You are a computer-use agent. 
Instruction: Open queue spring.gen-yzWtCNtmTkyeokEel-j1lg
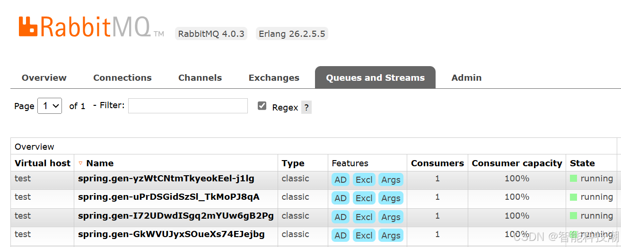click(166, 179)
